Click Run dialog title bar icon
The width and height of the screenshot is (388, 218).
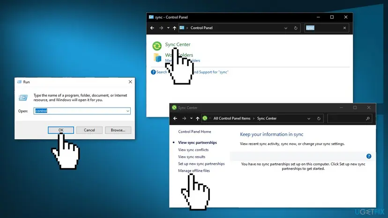20,82
